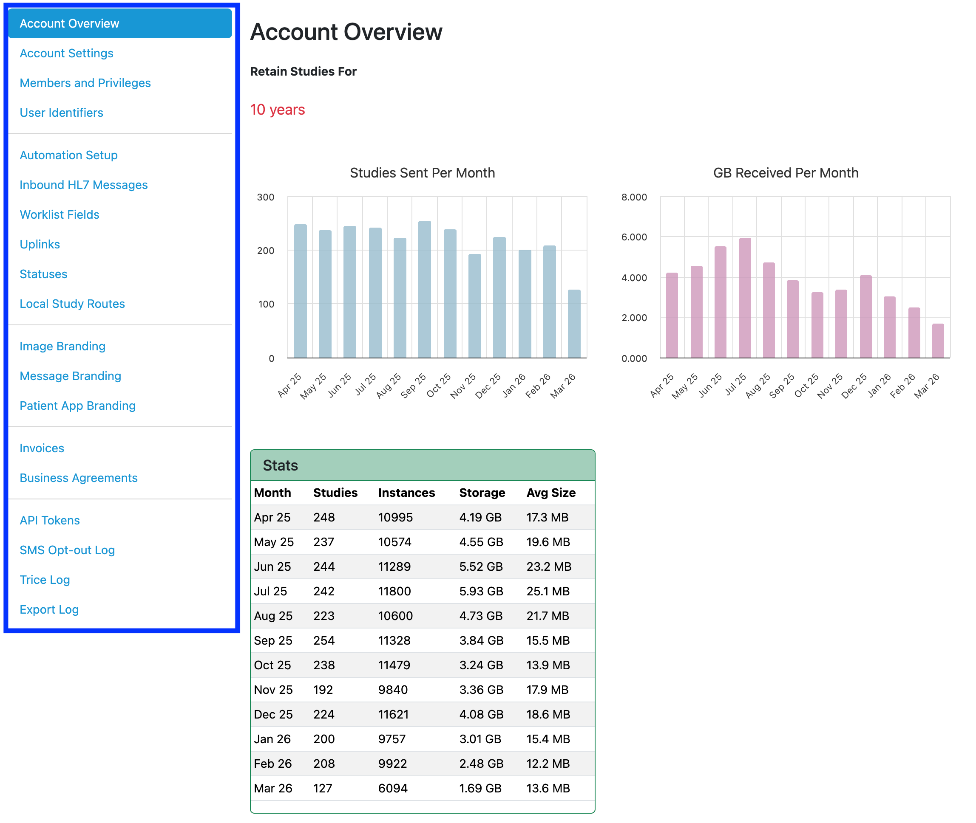The image size is (976, 823).
Task: Click the 10 years retention value
Action: coord(278,110)
